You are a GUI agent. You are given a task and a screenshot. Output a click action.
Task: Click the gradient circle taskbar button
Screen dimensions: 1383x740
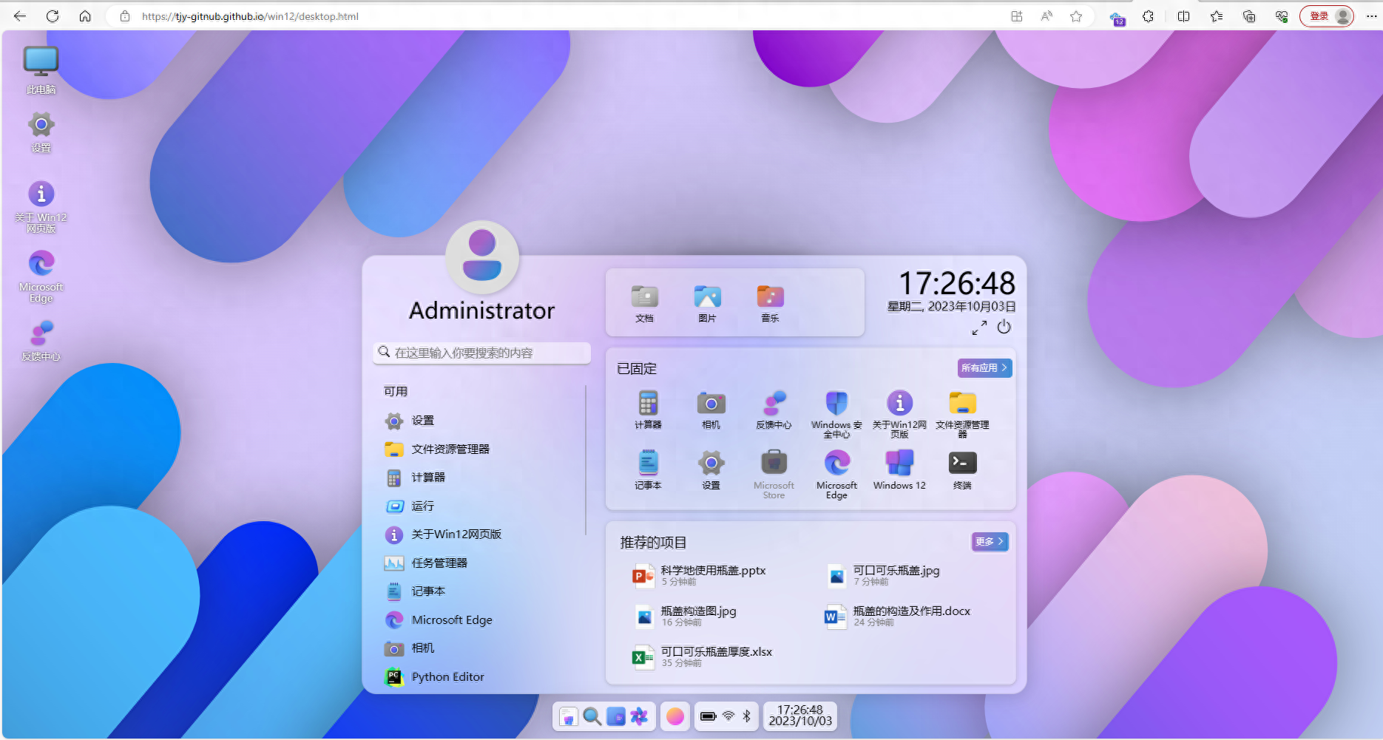(x=674, y=716)
